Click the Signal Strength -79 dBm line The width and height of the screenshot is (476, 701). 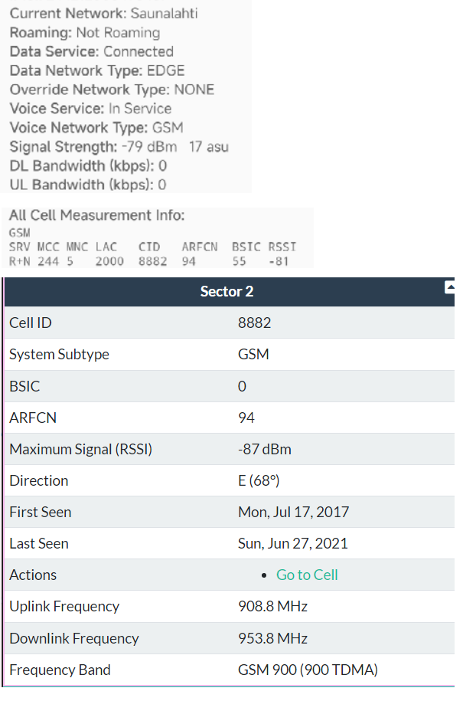(119, 146)
